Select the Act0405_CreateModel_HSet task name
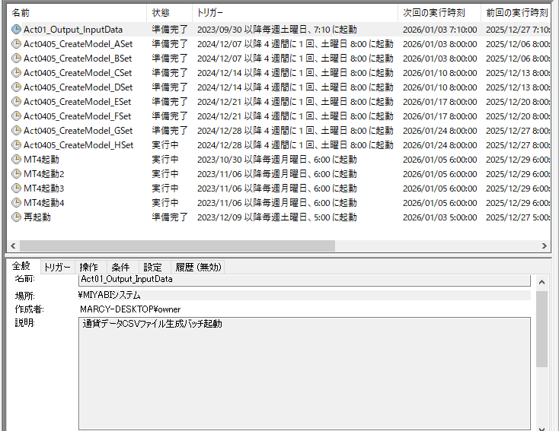 point(78,145)
